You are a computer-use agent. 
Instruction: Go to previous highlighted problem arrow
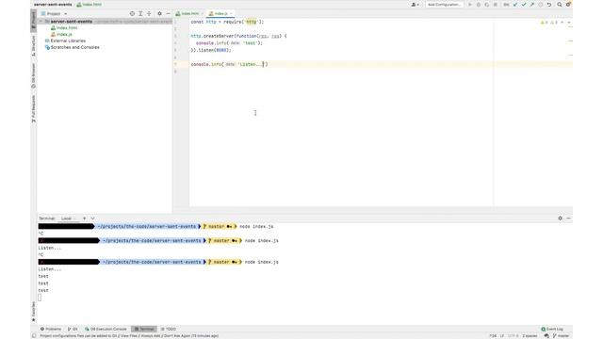(x=562, y=23)
